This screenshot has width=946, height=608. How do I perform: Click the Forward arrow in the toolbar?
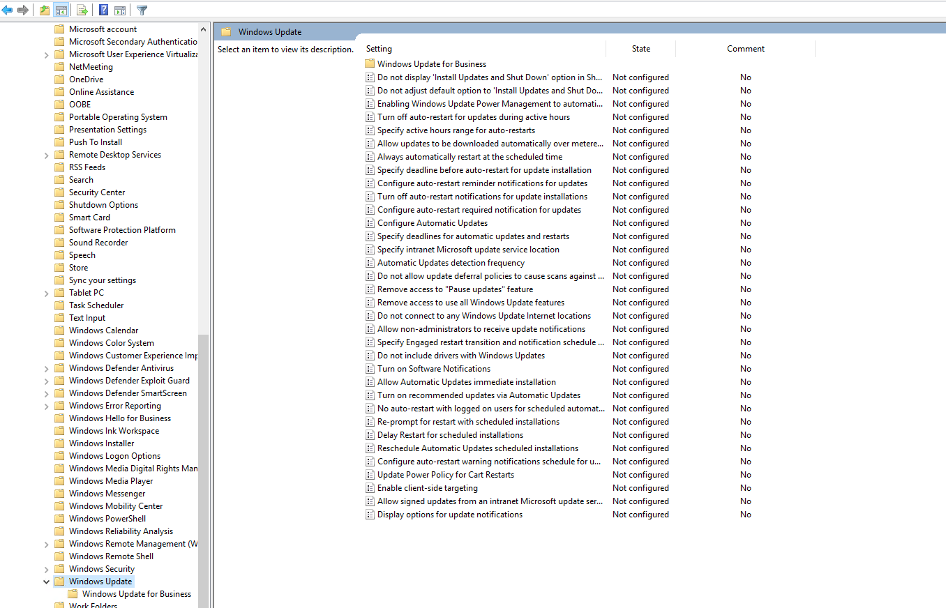[22, 10]
